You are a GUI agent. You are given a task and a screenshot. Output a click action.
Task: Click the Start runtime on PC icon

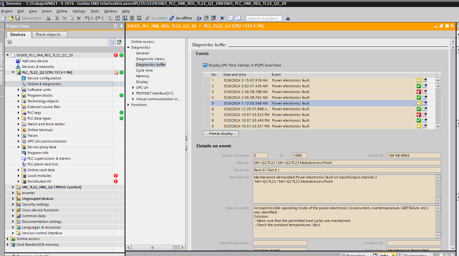139,18
